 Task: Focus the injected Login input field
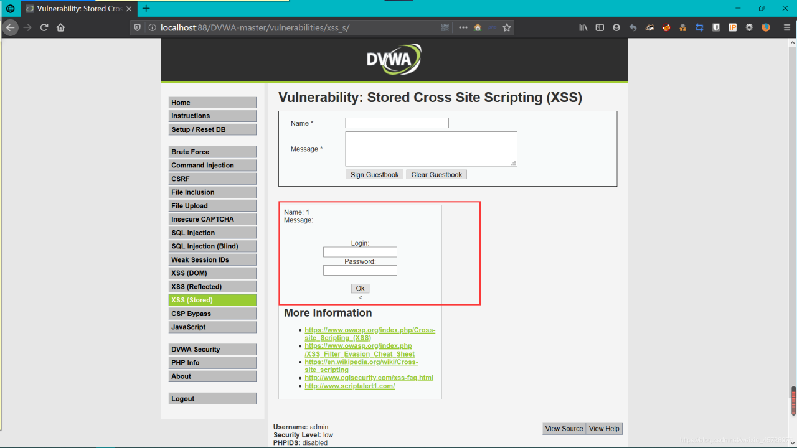click(x=360, y=252)
